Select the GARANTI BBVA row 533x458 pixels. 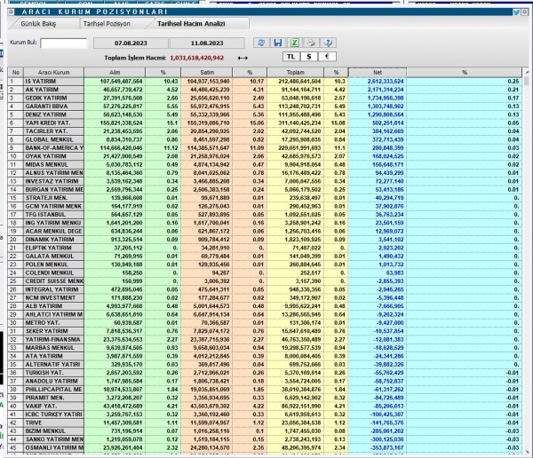pyautogui.click(x=265, y=107)
